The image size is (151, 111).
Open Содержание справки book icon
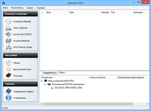[x=9, y=91]
